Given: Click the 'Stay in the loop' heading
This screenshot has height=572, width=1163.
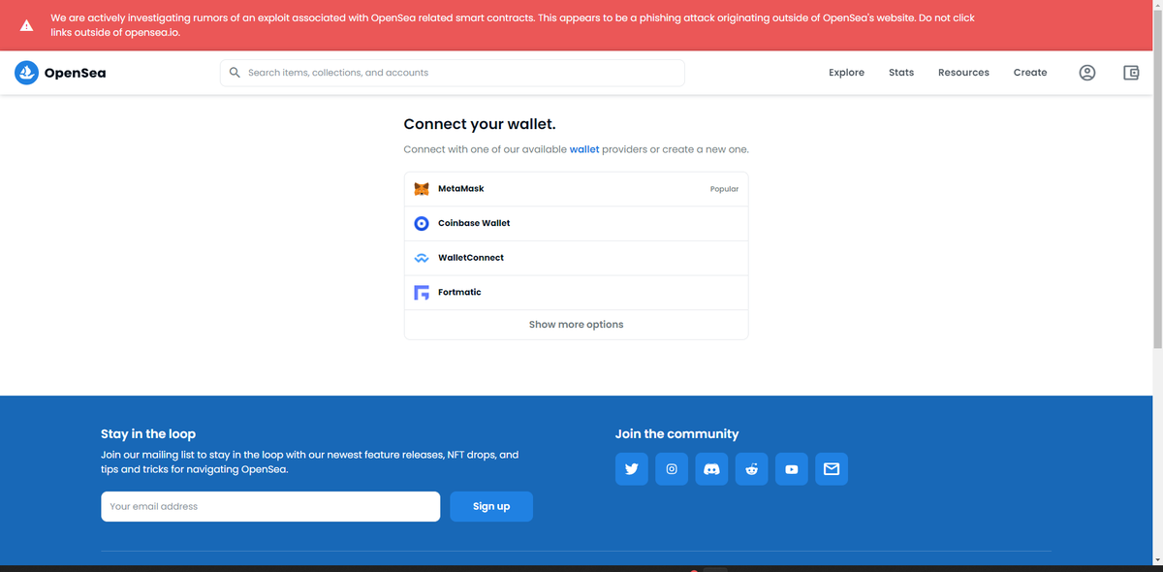Looking at the screenshot, I should coord(148,433).
